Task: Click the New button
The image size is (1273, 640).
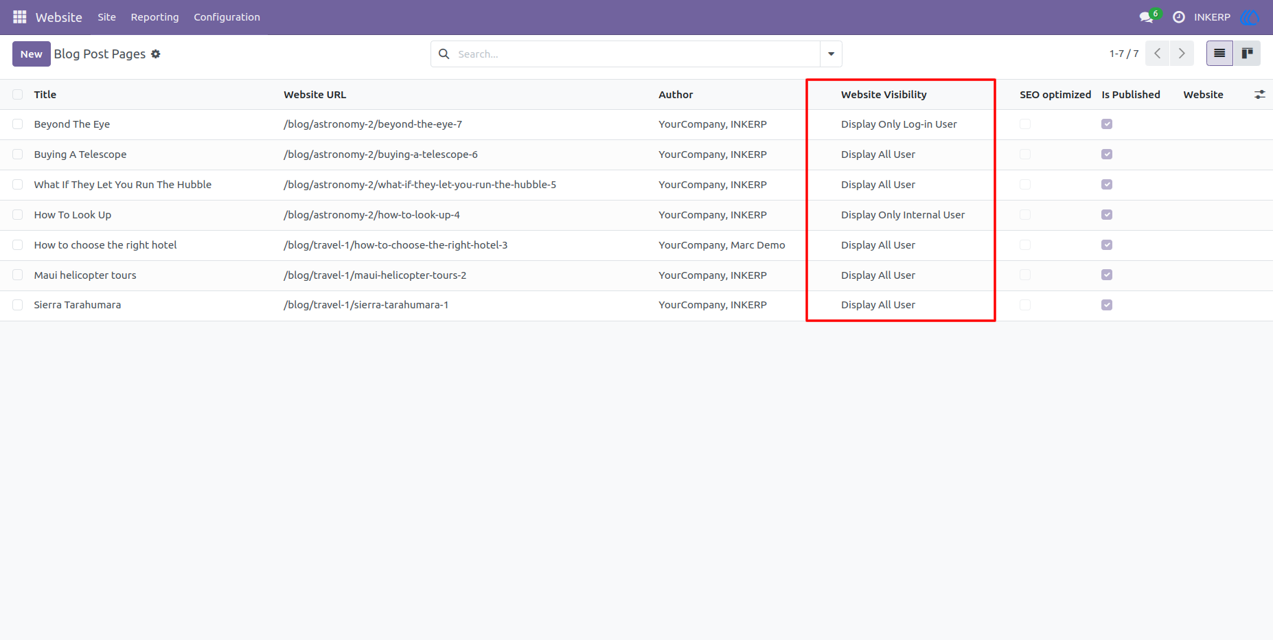Action: coord(32,54)
